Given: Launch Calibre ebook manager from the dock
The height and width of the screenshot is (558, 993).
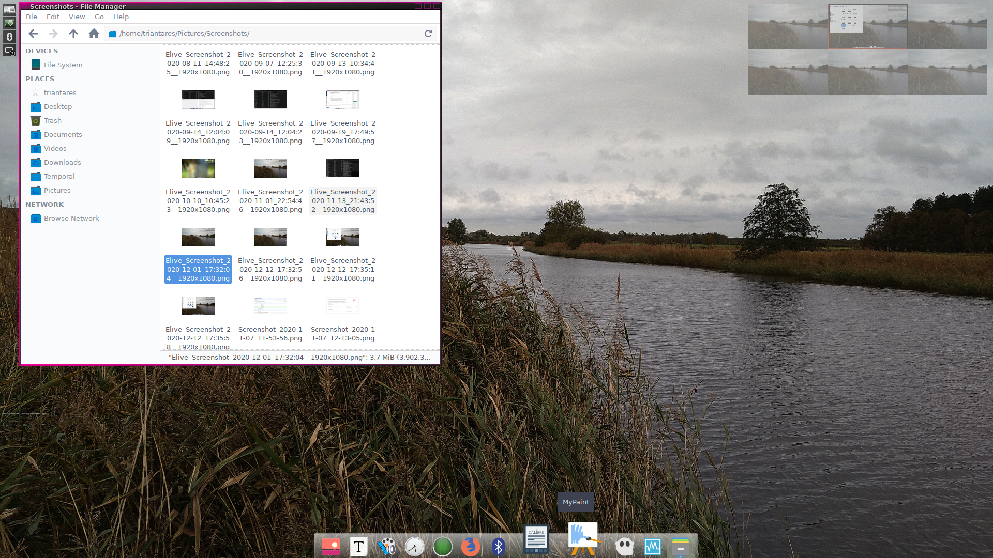Looking at the screenshot, I should point(536,539).
